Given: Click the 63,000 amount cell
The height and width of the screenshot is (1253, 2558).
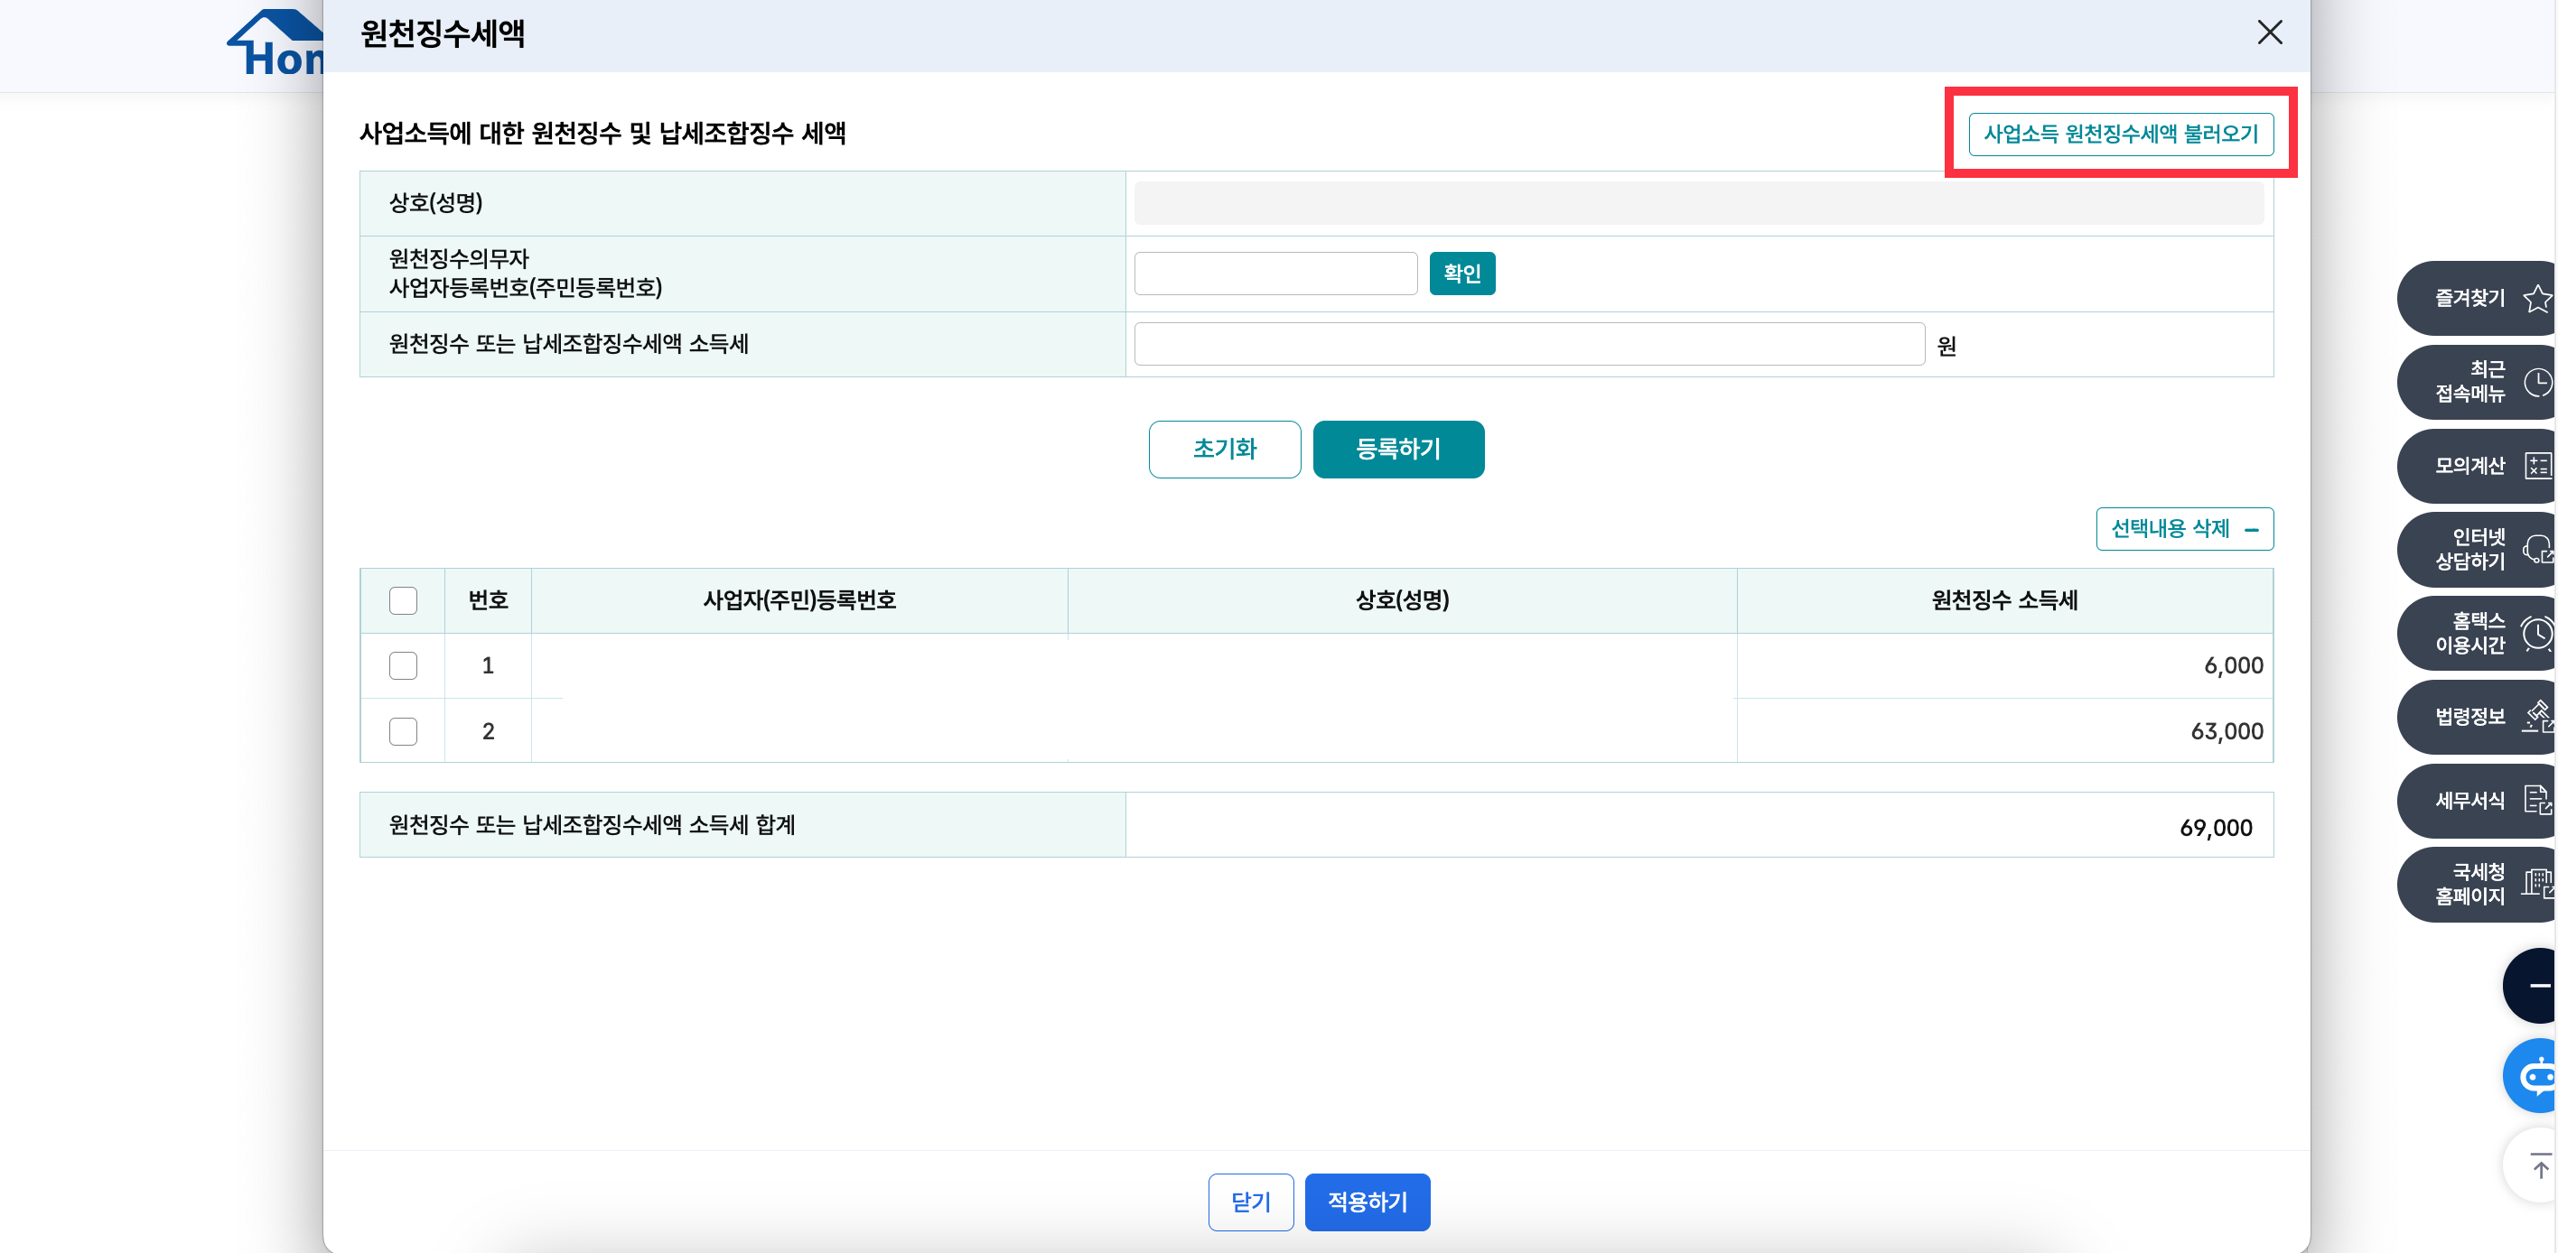Looking at the screenshot, I should [x=2004, y=731].
